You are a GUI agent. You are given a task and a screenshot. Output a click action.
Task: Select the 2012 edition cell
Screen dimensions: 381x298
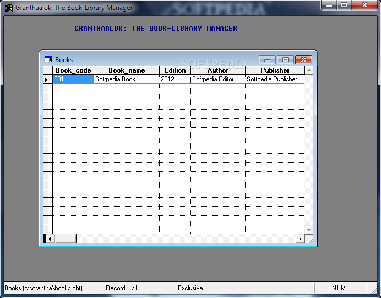click(x=175, y=79)
